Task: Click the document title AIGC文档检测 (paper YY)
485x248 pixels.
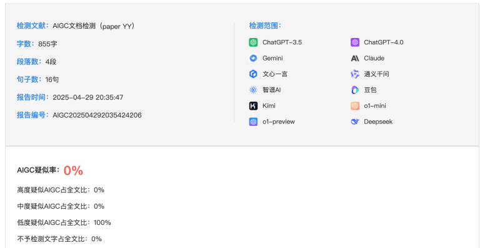Action: tap(94, 26)
